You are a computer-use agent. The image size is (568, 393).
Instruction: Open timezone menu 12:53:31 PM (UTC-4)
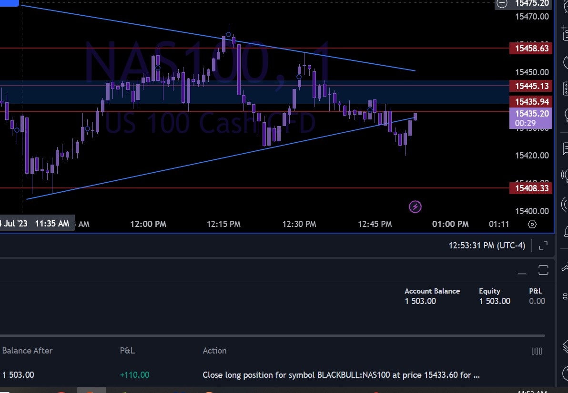(487, 246)
